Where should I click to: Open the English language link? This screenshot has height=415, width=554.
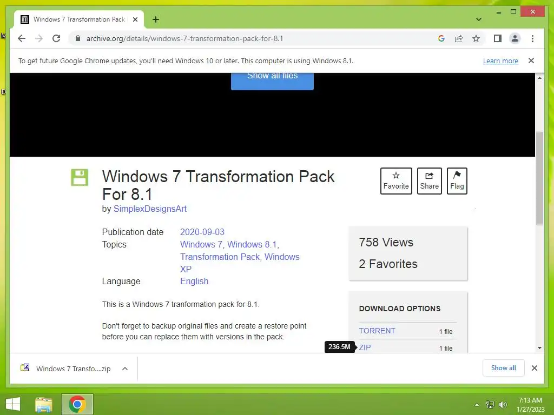click(194, 281)
